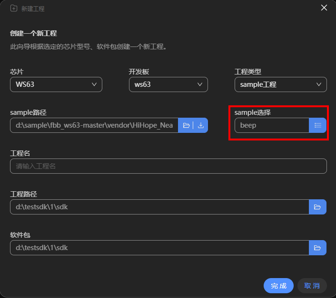
Task: Browse folder for sample路径
Action: coord(186,125)
